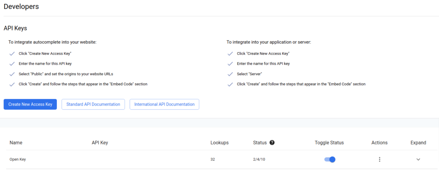The height and width of the screenshot is (171, 439).
Task: Open the three-dot actions menu for Open Key
Action: point(380,159)
